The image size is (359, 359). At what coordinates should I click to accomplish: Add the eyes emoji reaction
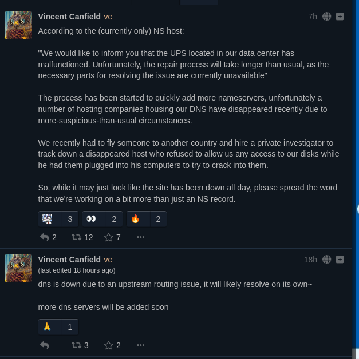pos(102,218)
